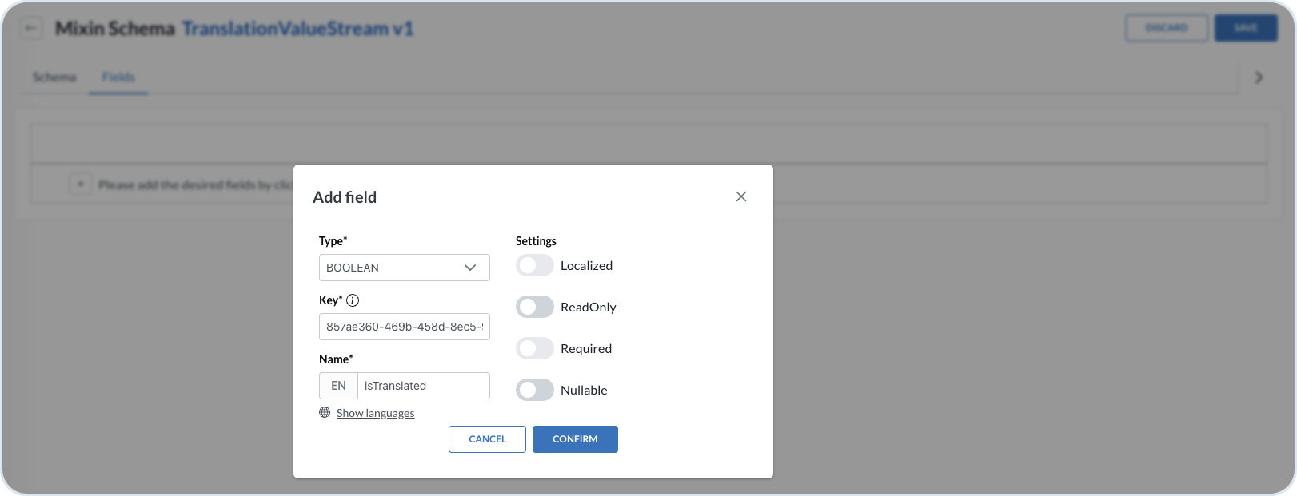Click the CANCEL button
The width and height of the screenshot is (1297, 496).
[x=487, y=439]
